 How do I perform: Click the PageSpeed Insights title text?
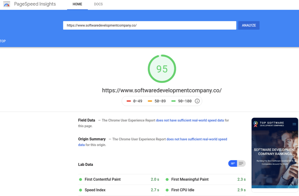(35, 4)
